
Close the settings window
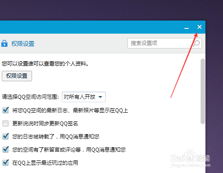(199, 27)
